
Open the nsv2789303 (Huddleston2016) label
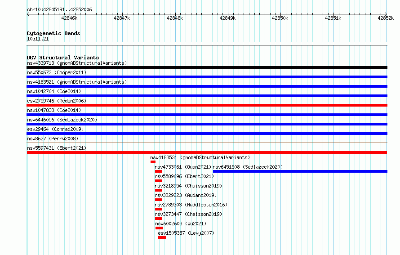pyautogui.click(x=191, y=205)
